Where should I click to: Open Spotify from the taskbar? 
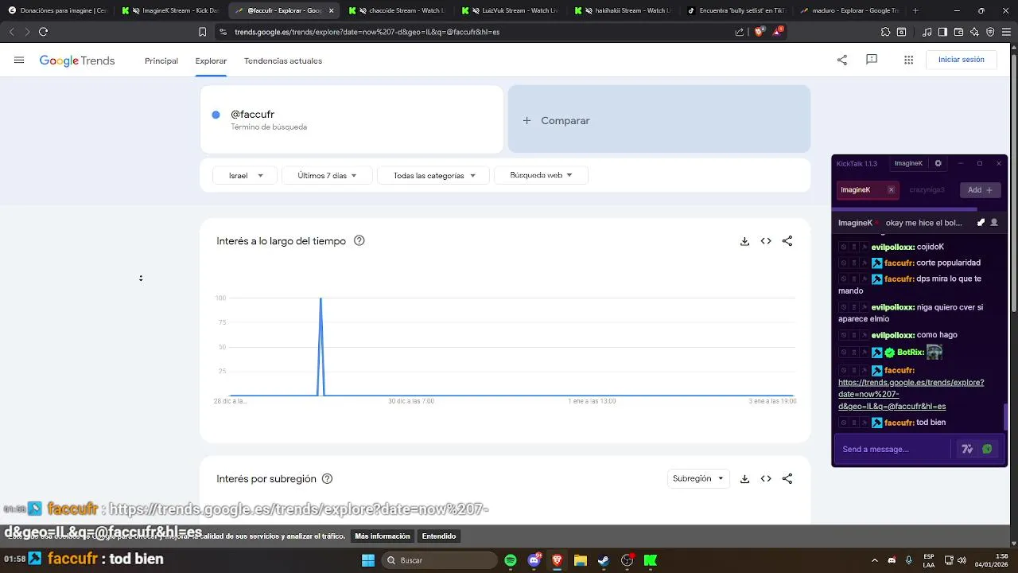tap(511, 560)
